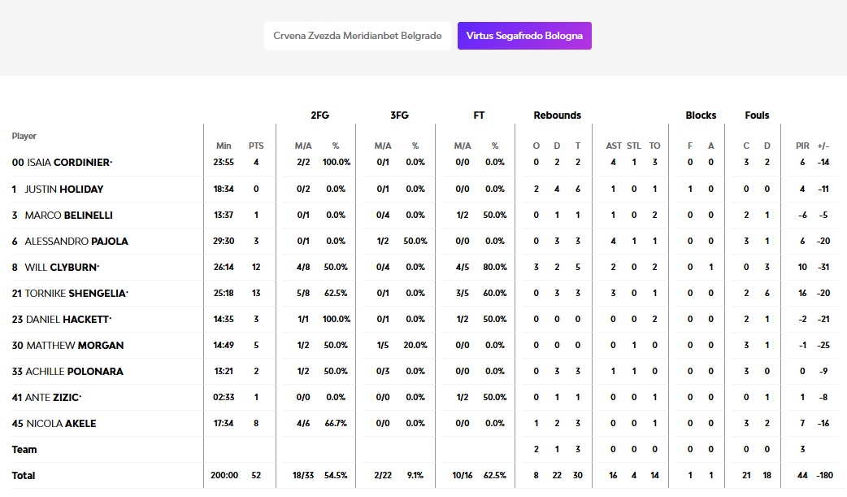Image resolution: width=847 pixels, height=497 pixels.
Task: Open Will Clyburn player profile
Action: 62,267
